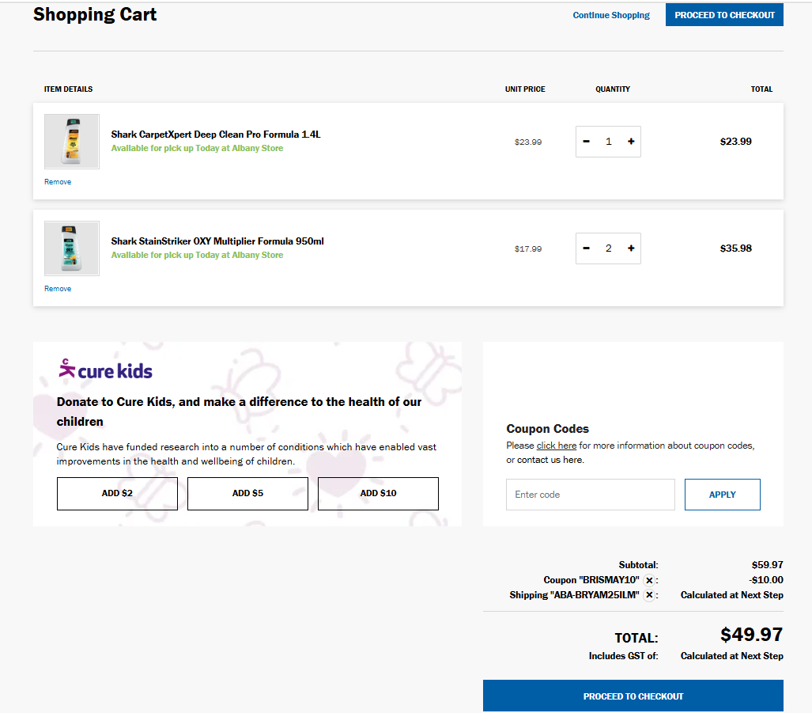The width and height of the screenshot is (812, 713).
Task: Click the Coupon Codes heading
Action: 547,429
